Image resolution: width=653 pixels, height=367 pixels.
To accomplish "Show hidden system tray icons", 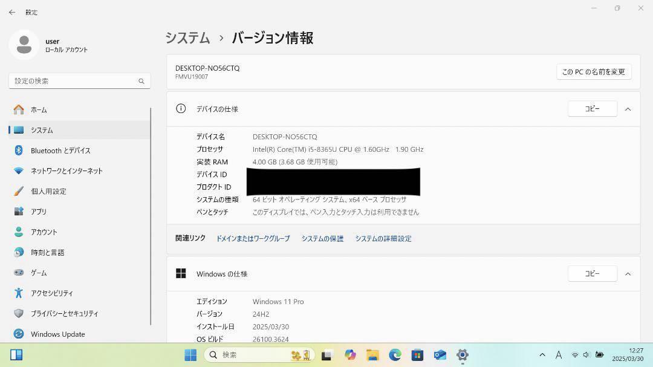I will [x=542, y=355].
